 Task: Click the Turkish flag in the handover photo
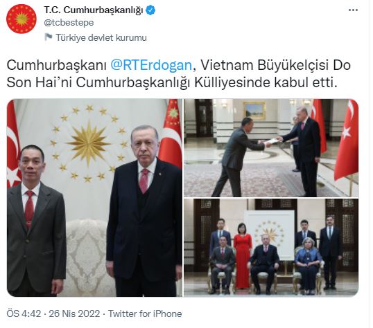[x=347, y=140]
